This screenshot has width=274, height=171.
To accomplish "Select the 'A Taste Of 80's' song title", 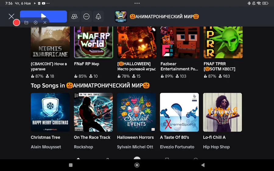I will pyautogui.click(x=174, y=137).
